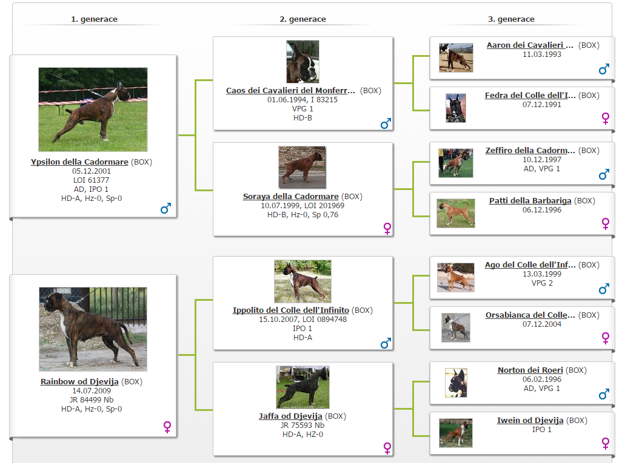Open the Norton dei Roeri link
The height and width of the screenshot is (463, 625).
point(530,370)
